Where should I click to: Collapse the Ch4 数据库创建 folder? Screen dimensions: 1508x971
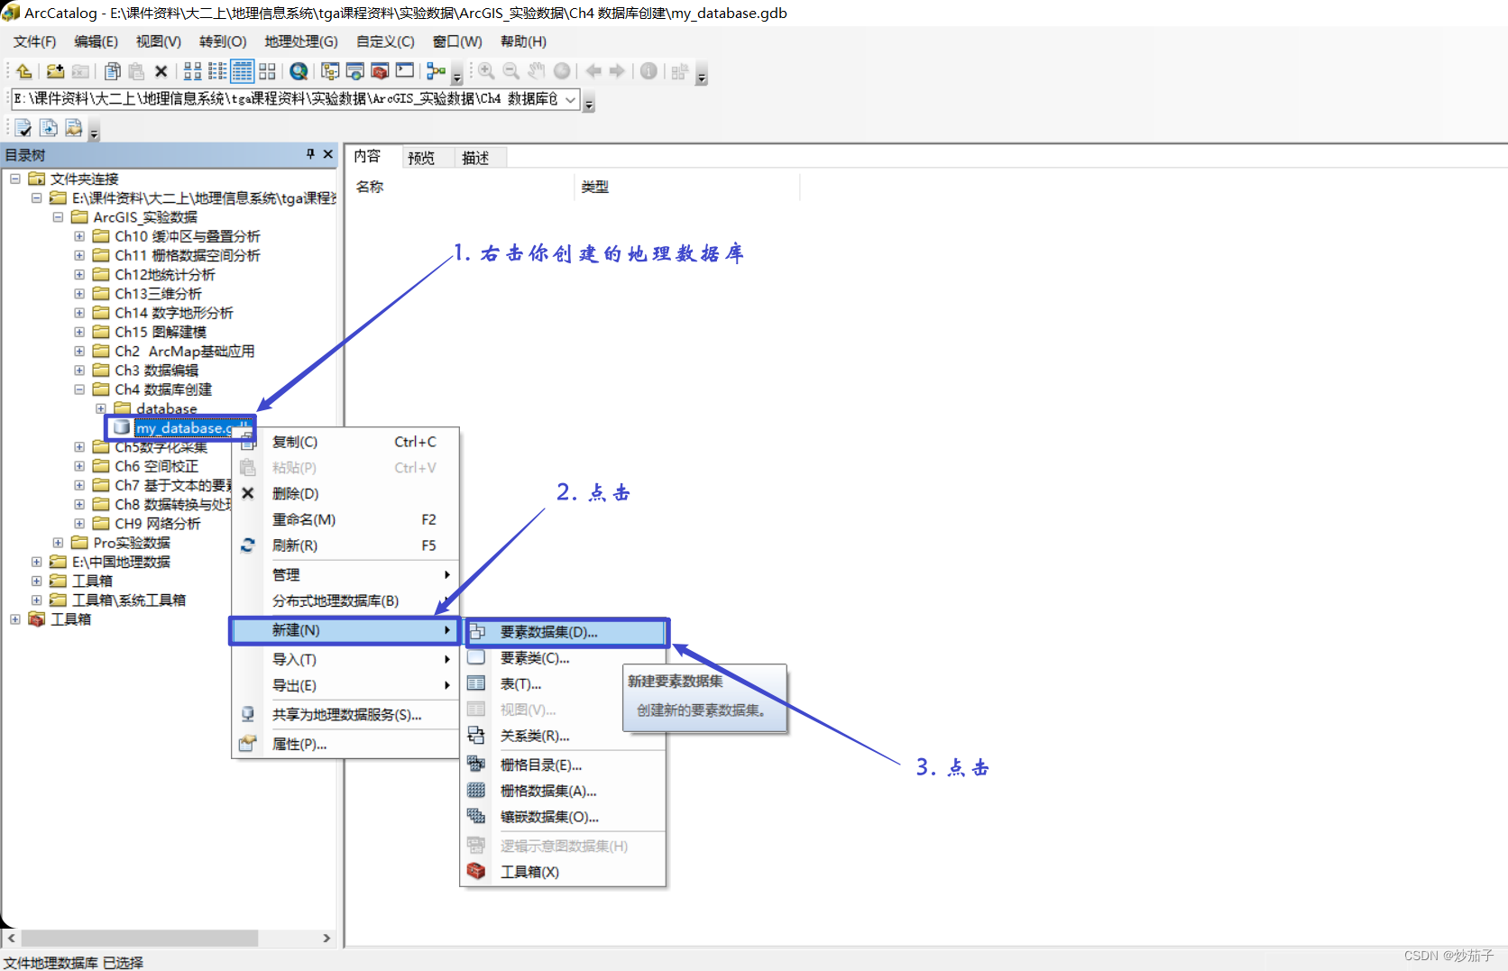click(79, 389)
